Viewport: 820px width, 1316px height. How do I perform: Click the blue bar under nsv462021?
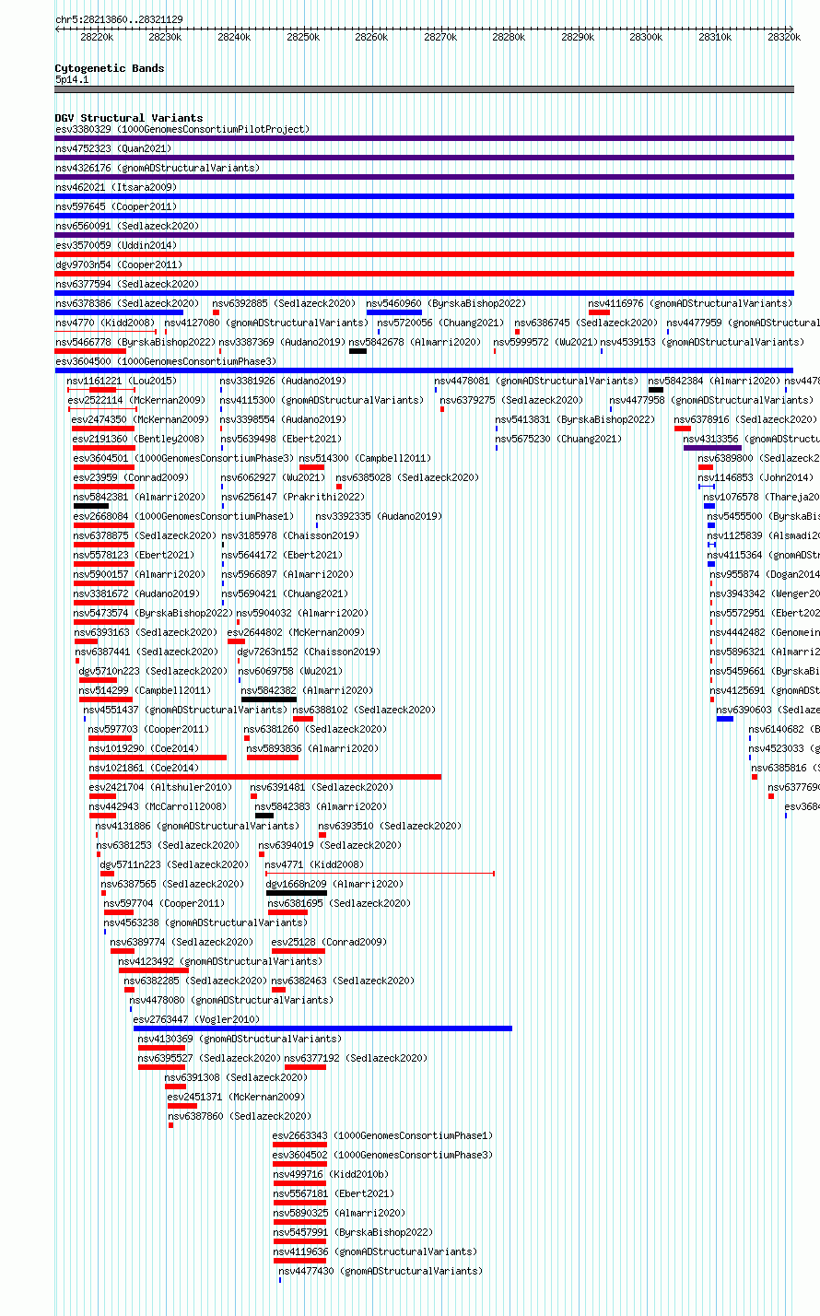pos(424,196)
